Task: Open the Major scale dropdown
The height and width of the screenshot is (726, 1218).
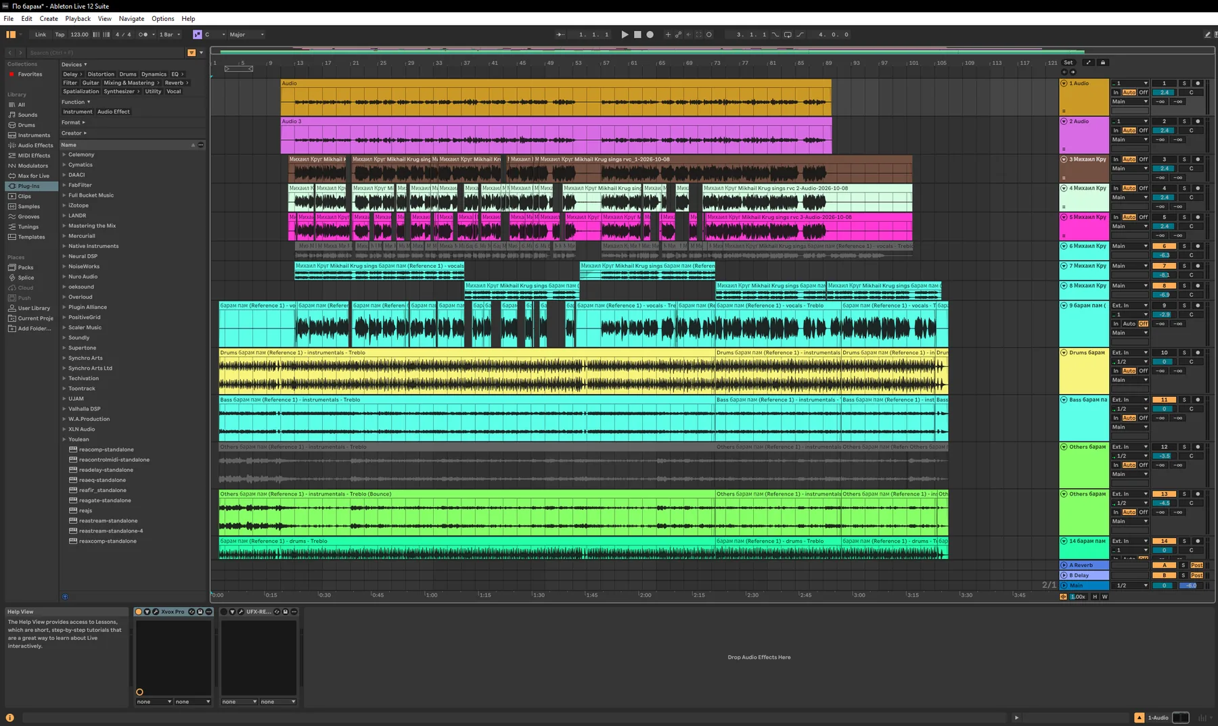Action: tap(247, 34)
